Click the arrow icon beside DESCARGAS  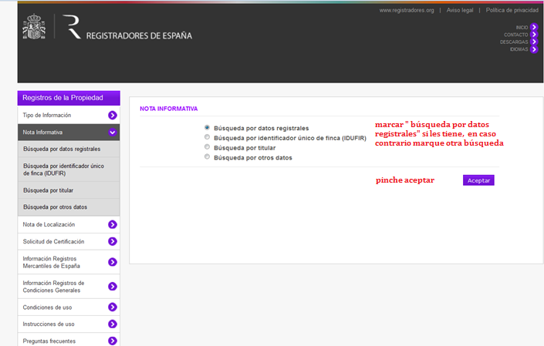(x=534, y=42)
